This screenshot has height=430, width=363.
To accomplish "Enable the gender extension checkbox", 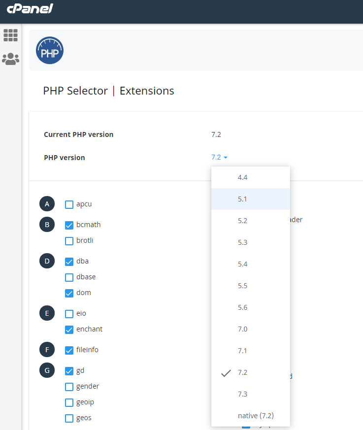I will (69, 387).
